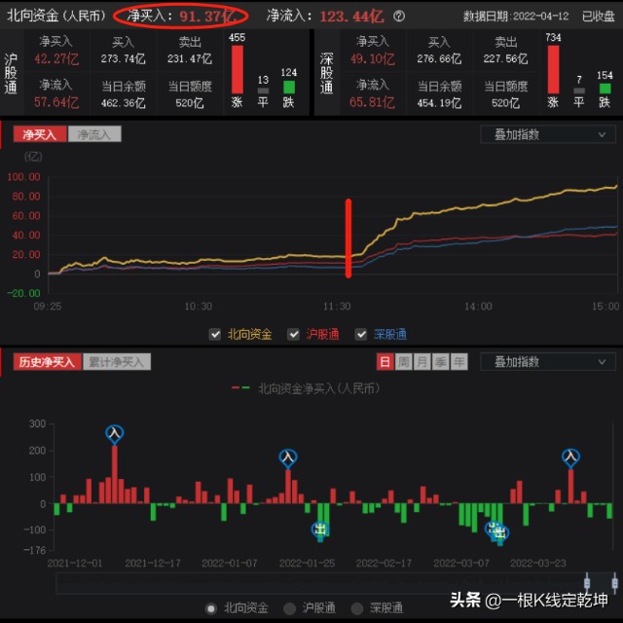Open the upper 叠加指数 dropdown
The width and height of the screenshot is (623, 623).
[x=548, y=134]
